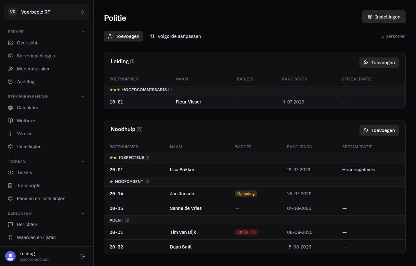
Task: Click the Waarden en lijsten sigma icon
Action: 10,237
